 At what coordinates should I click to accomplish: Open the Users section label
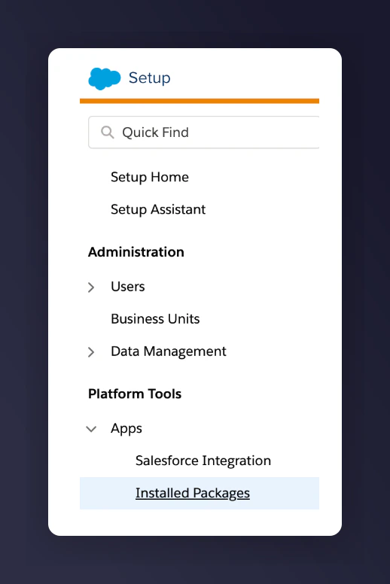pyautogui.click(x=128, y=287)
